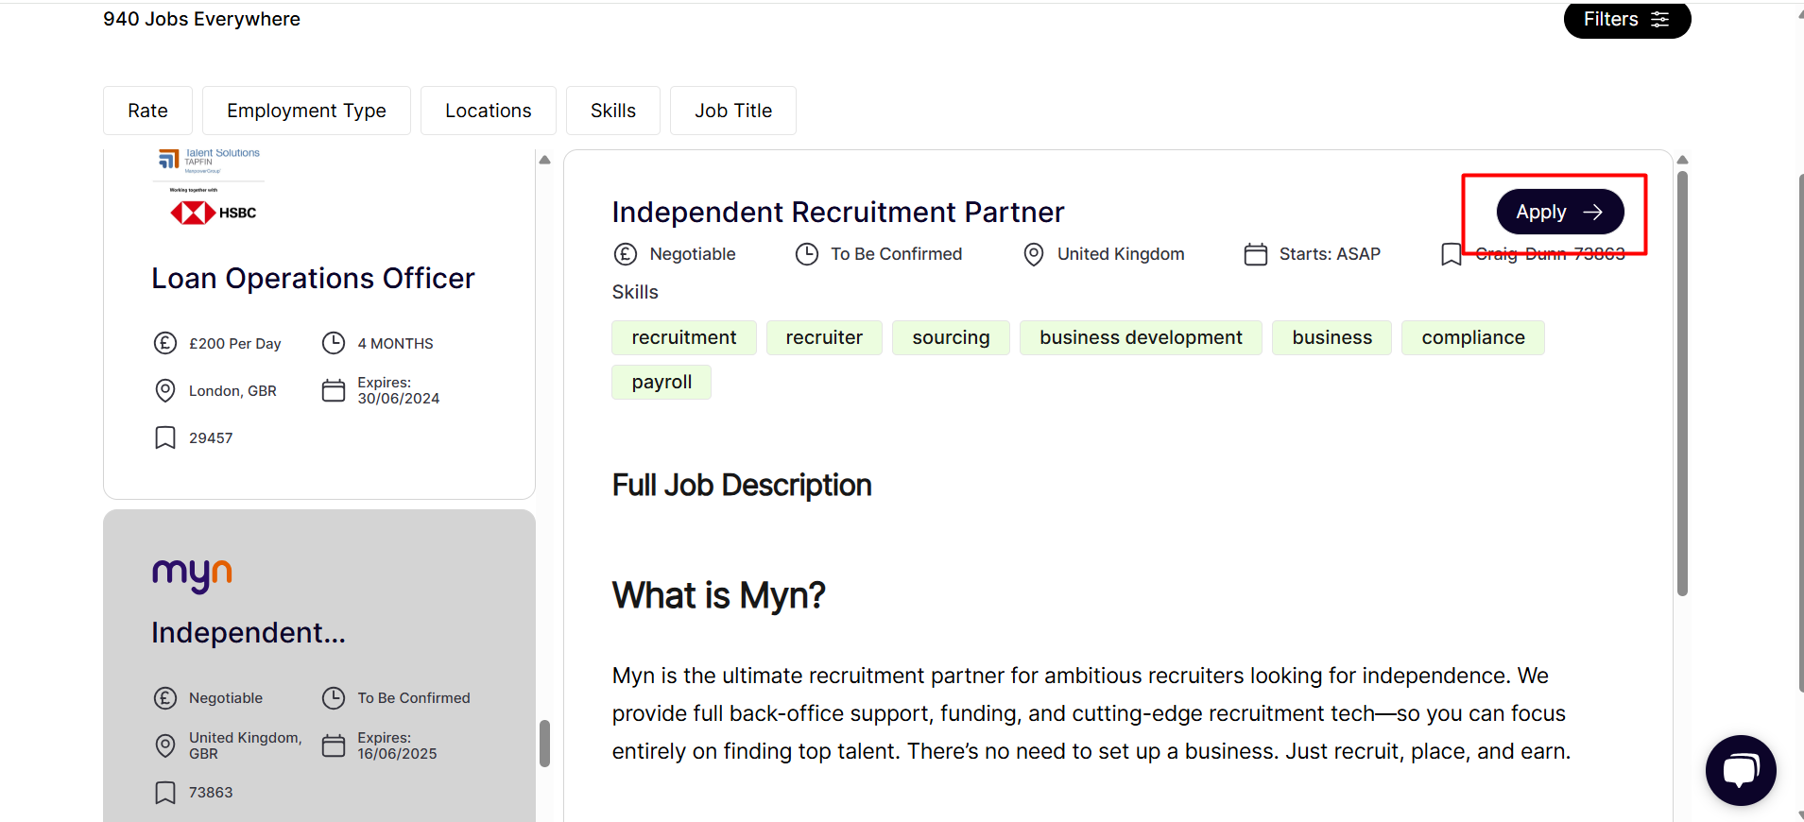
Task: Click the calendar icon beside Starts: ASAP
Action: (x=1256, y=254)
